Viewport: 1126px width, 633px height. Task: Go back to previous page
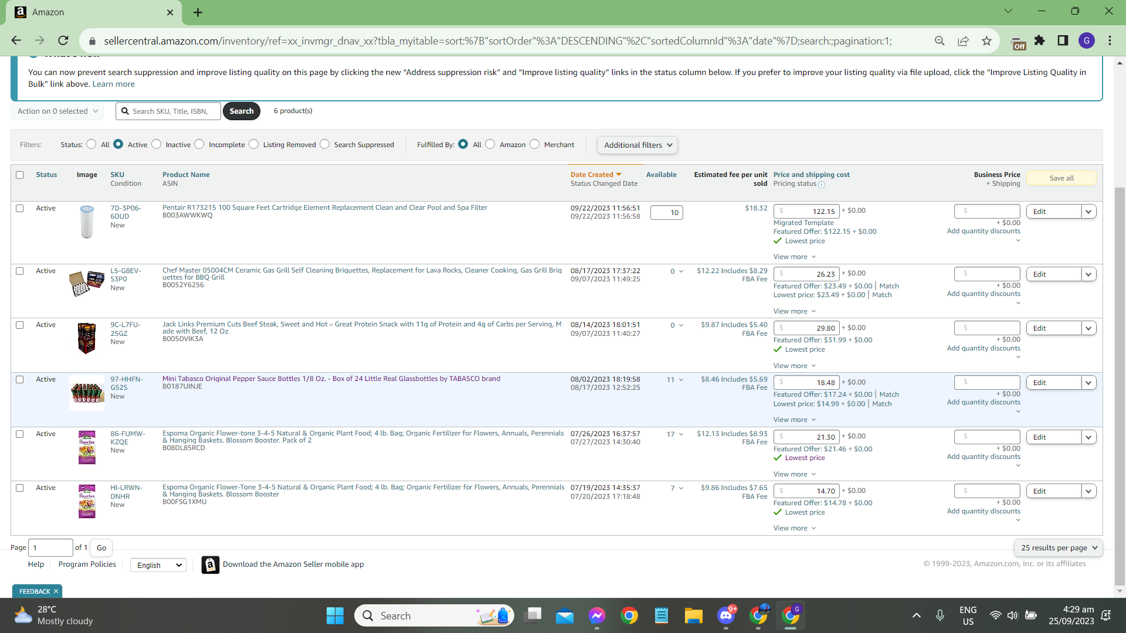coord(16,40)
